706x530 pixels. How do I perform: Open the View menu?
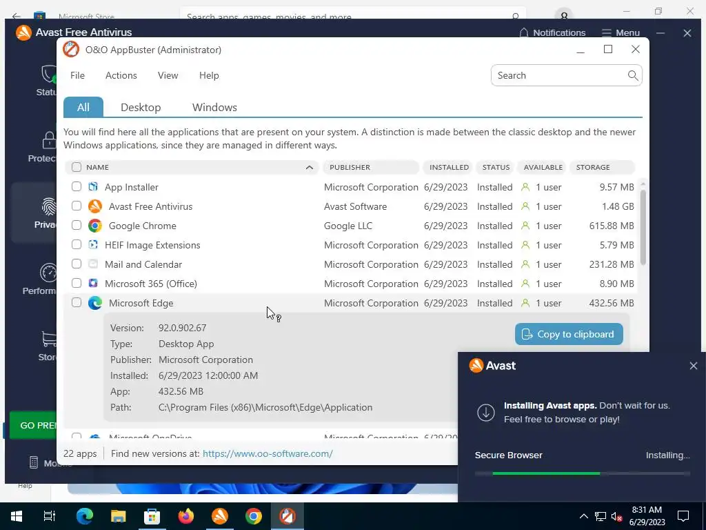pyautogui.click(x=168, y=75)
